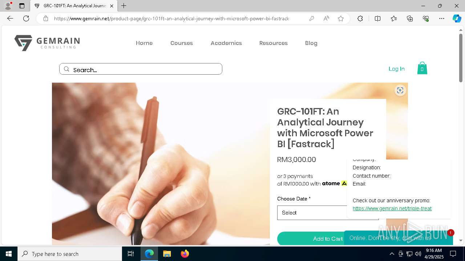465x261 pixels.
Task: Open Settings and more menu
Action: (442, 18)
